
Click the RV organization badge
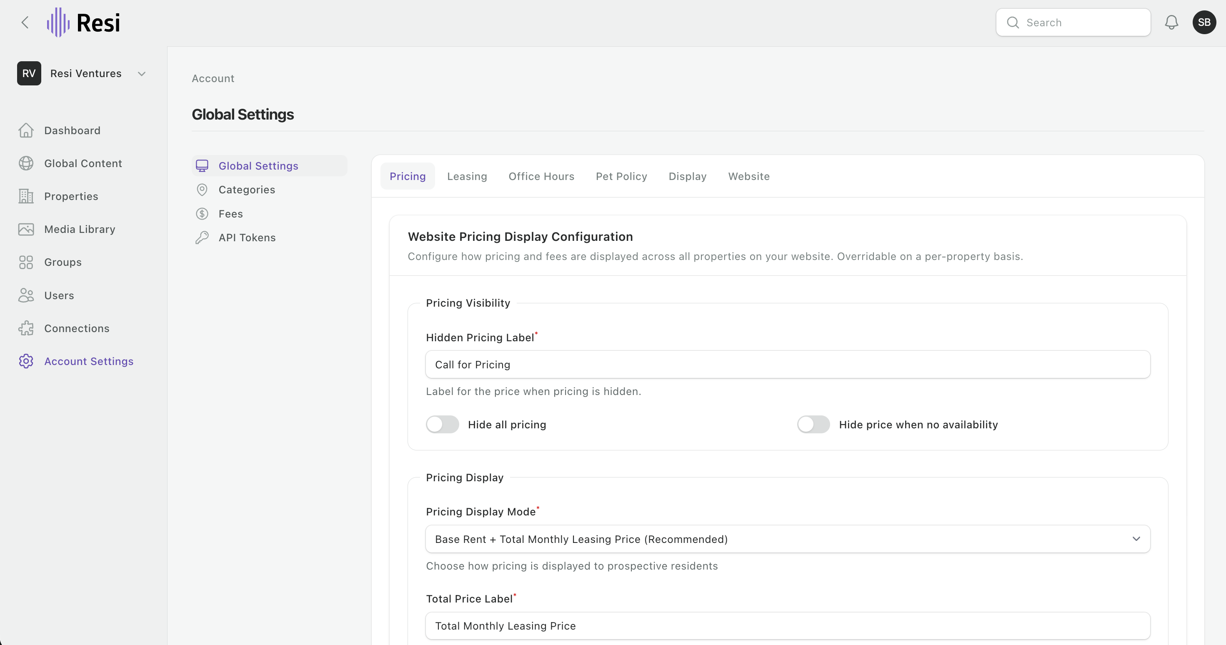point(29,73)
